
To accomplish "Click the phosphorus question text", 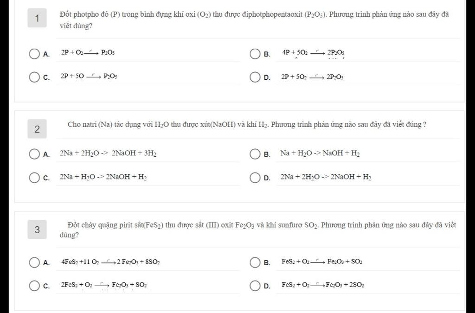I will click(254, 20).
